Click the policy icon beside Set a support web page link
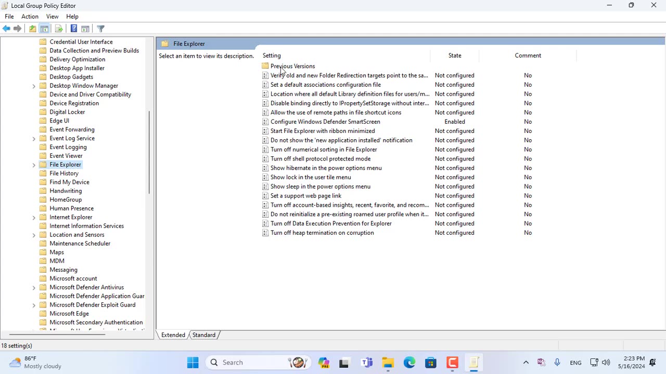666x374 pixels. [265, 196]
